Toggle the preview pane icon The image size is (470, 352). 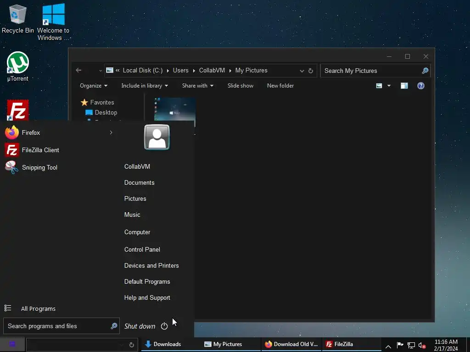[x=404, y=86]
